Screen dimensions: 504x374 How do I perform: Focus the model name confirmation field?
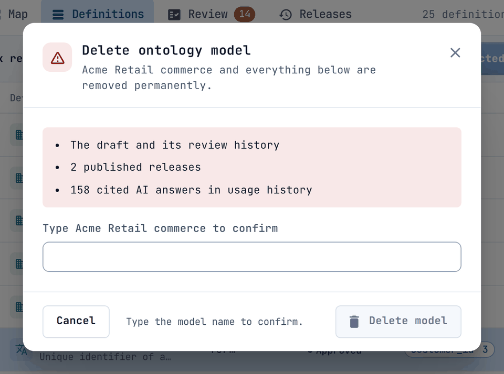(x=251, y=257)
